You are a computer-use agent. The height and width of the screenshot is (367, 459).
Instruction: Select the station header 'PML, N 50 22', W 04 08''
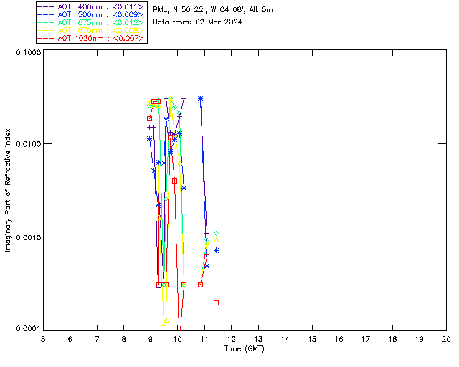coord(199,10)
